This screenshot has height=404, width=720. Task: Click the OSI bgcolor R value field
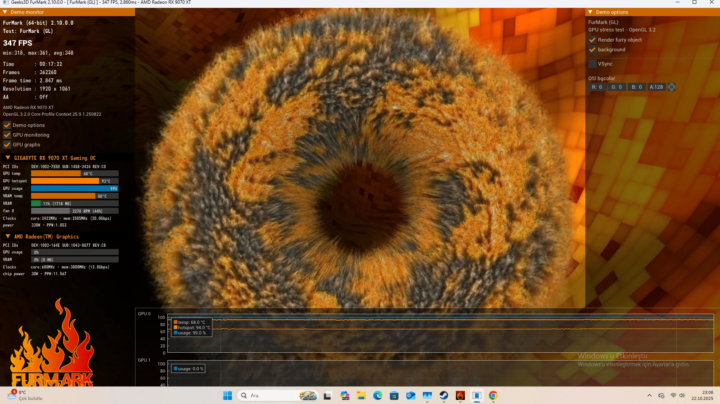(597, 87)
